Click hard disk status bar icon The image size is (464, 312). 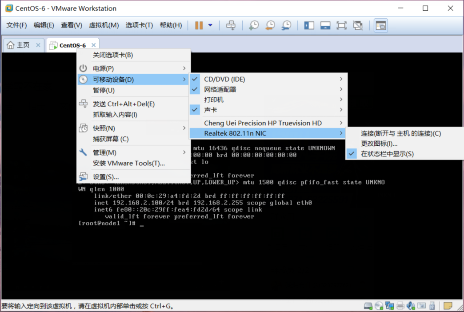[368, 305]
